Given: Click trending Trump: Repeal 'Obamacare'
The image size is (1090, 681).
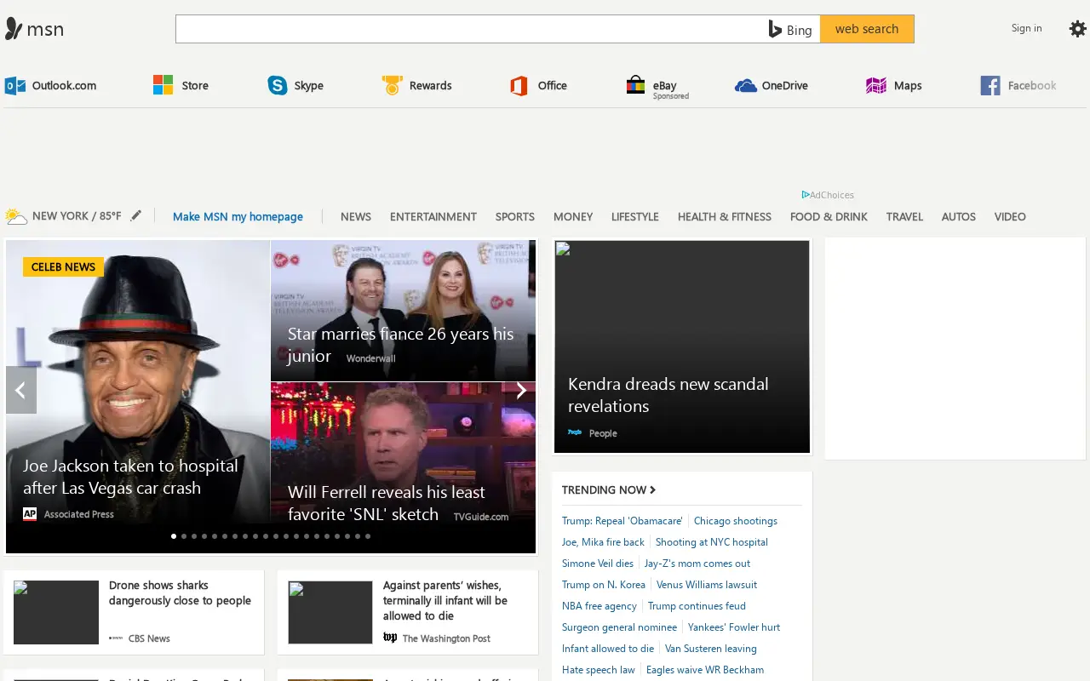Looking at the screenshot, I should (622, 520).
